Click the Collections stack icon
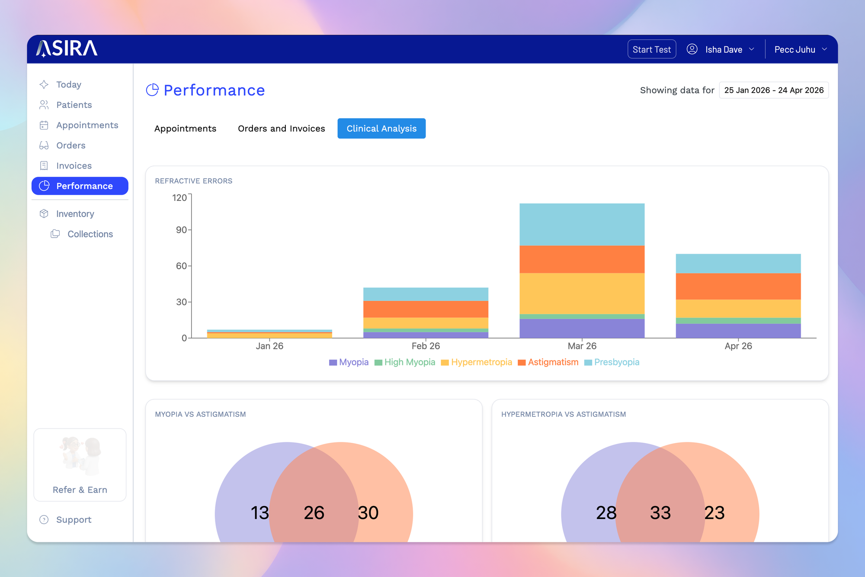The width and height of the screenshot is (865, 577). point(55,234)
